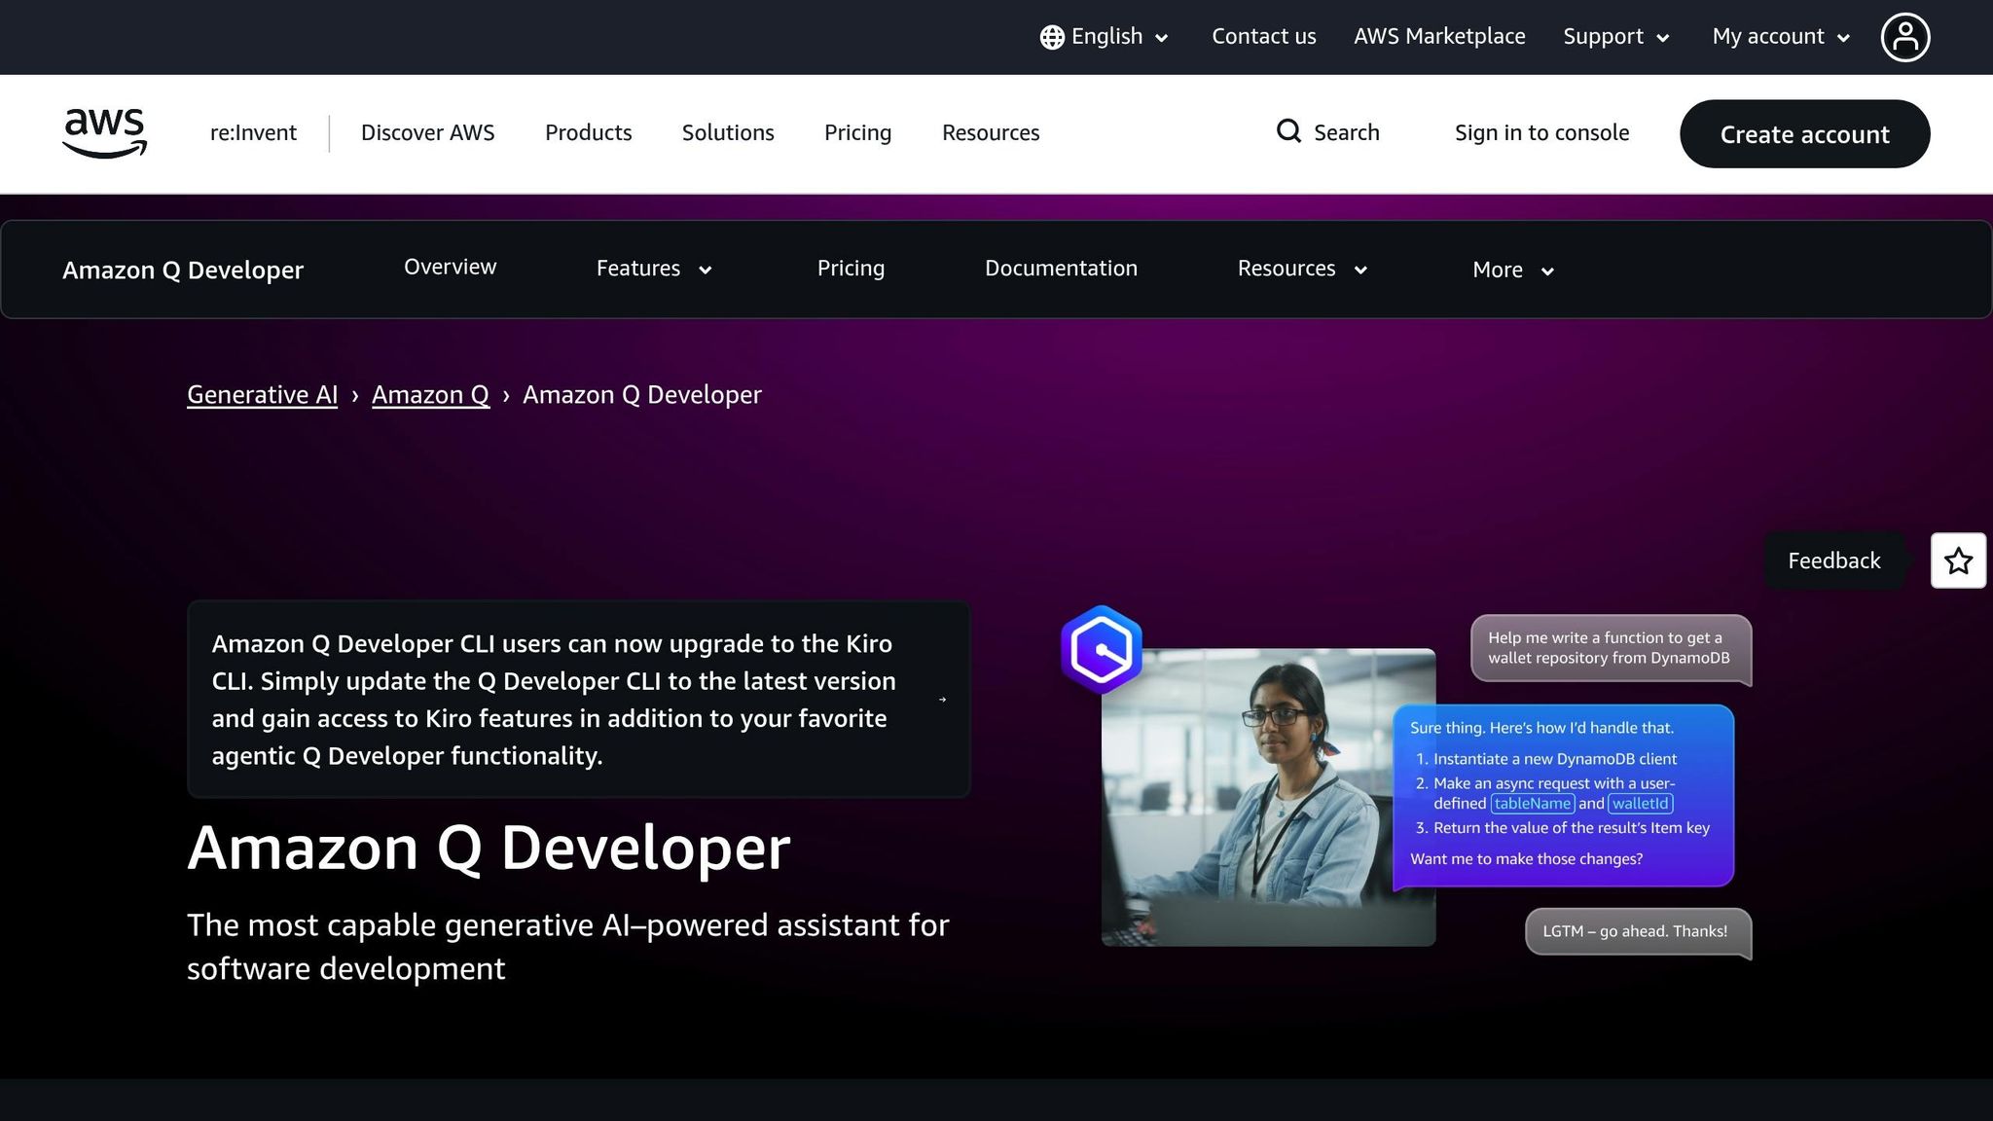The image size is (1993, 1121).
Task: Follow the Generative AI breadcrumb link
Action: point(262,394)
